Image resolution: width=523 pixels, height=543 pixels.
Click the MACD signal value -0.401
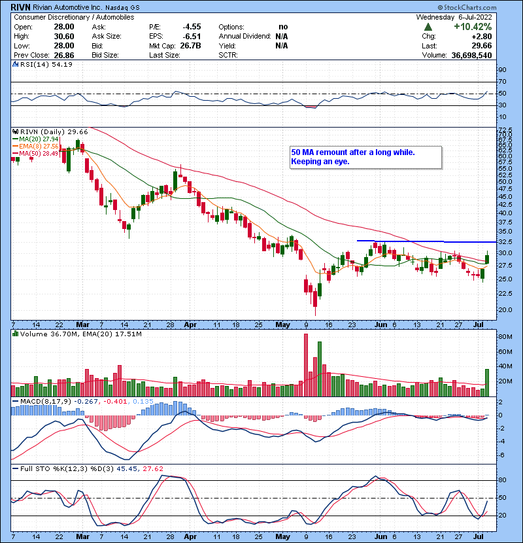click(x=115, y=401)
